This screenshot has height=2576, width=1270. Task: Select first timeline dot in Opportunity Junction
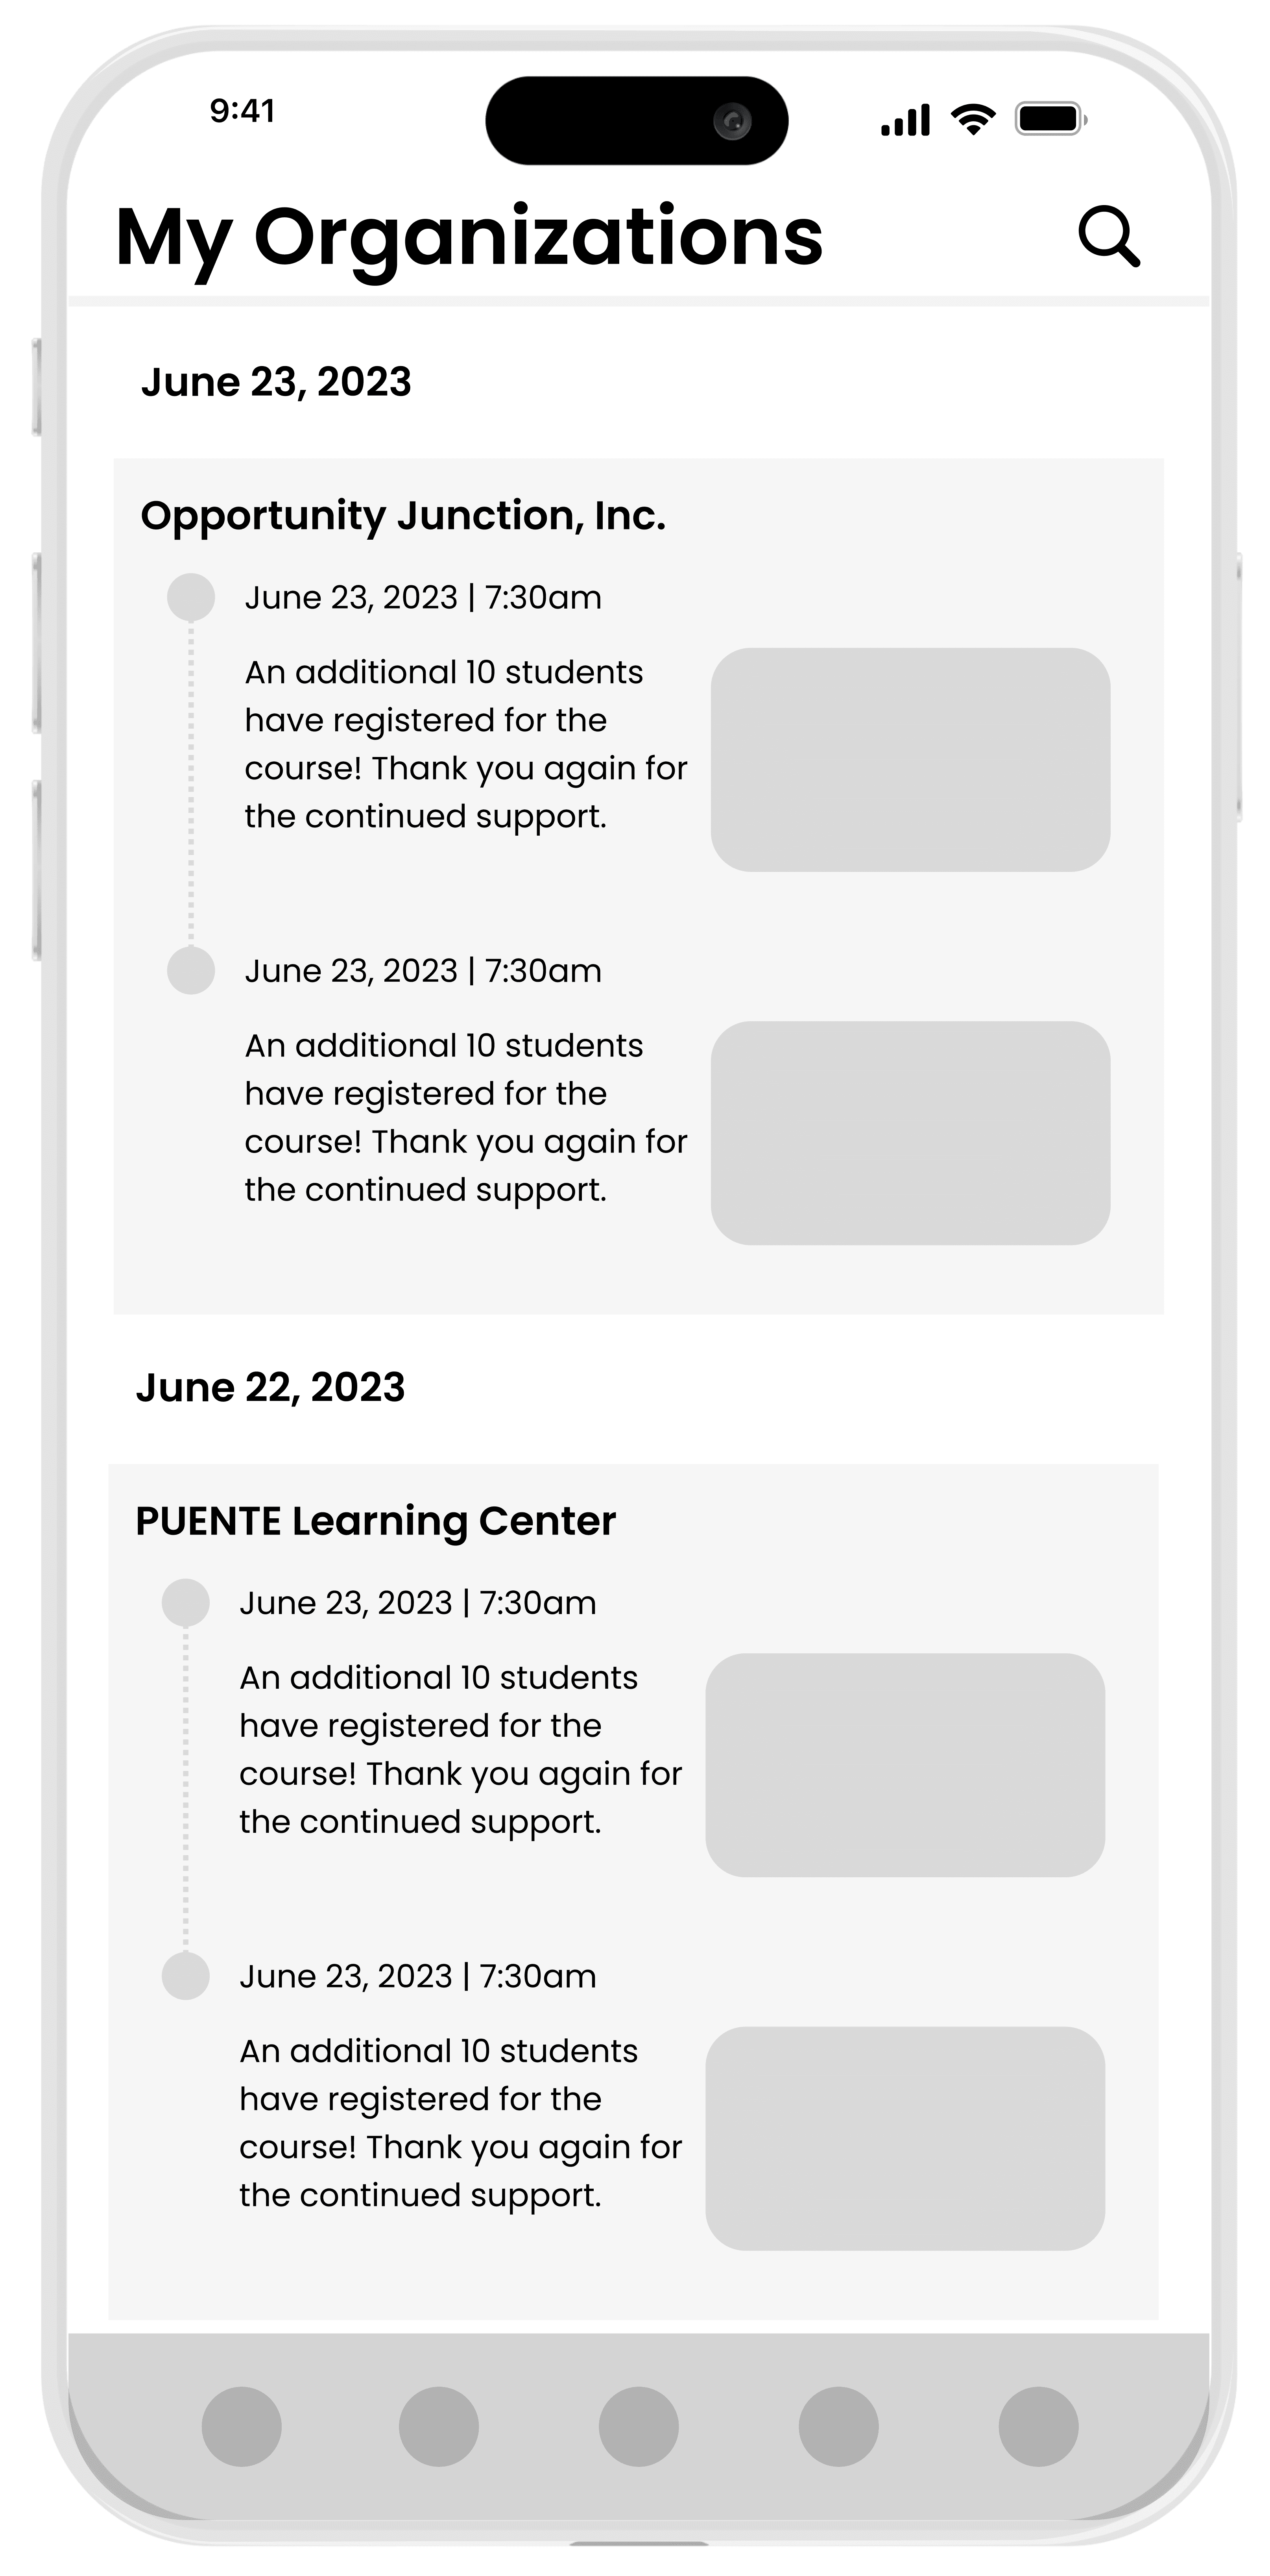(191, 597)
